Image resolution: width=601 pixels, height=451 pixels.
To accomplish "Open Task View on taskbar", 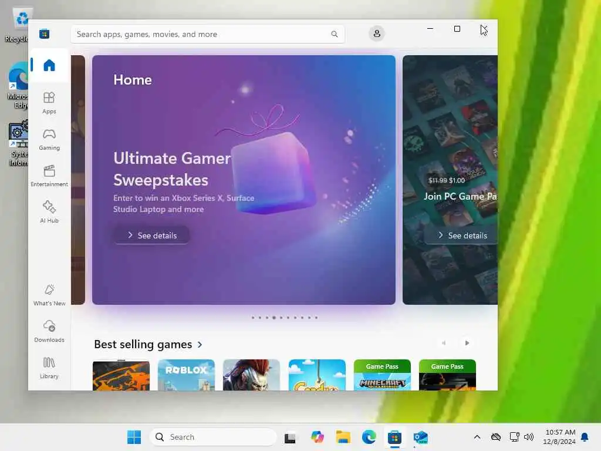I will pos(290,437).
